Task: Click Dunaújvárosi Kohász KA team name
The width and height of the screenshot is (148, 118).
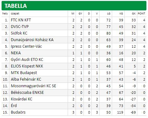Action: pos(32,40)
